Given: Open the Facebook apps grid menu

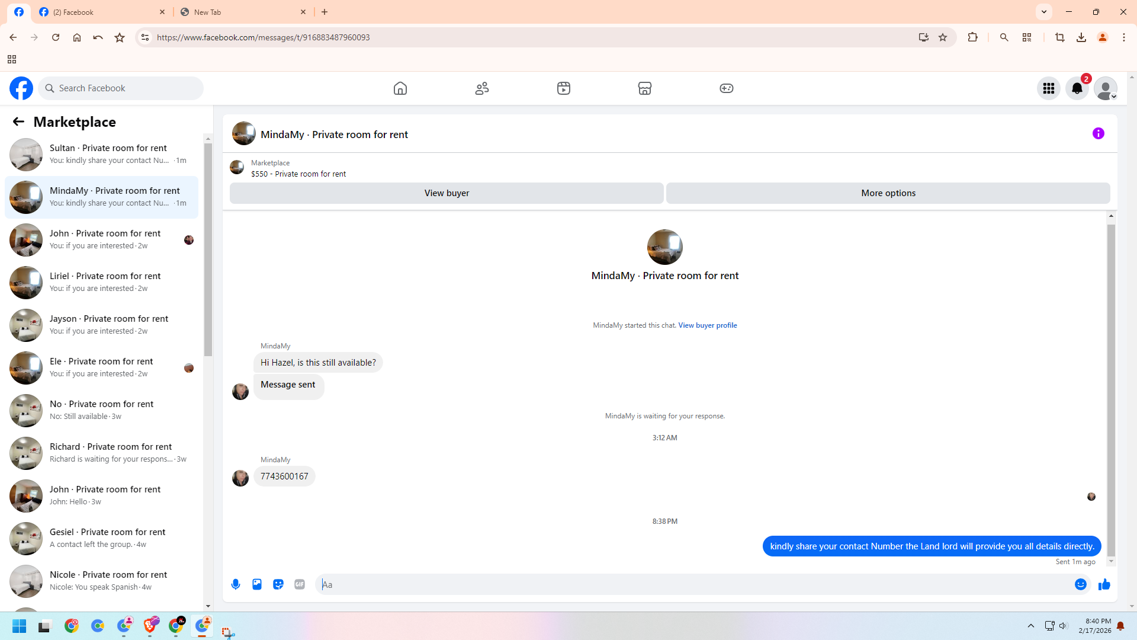Looking at the screenshot, I should (x=1049, y=88).
